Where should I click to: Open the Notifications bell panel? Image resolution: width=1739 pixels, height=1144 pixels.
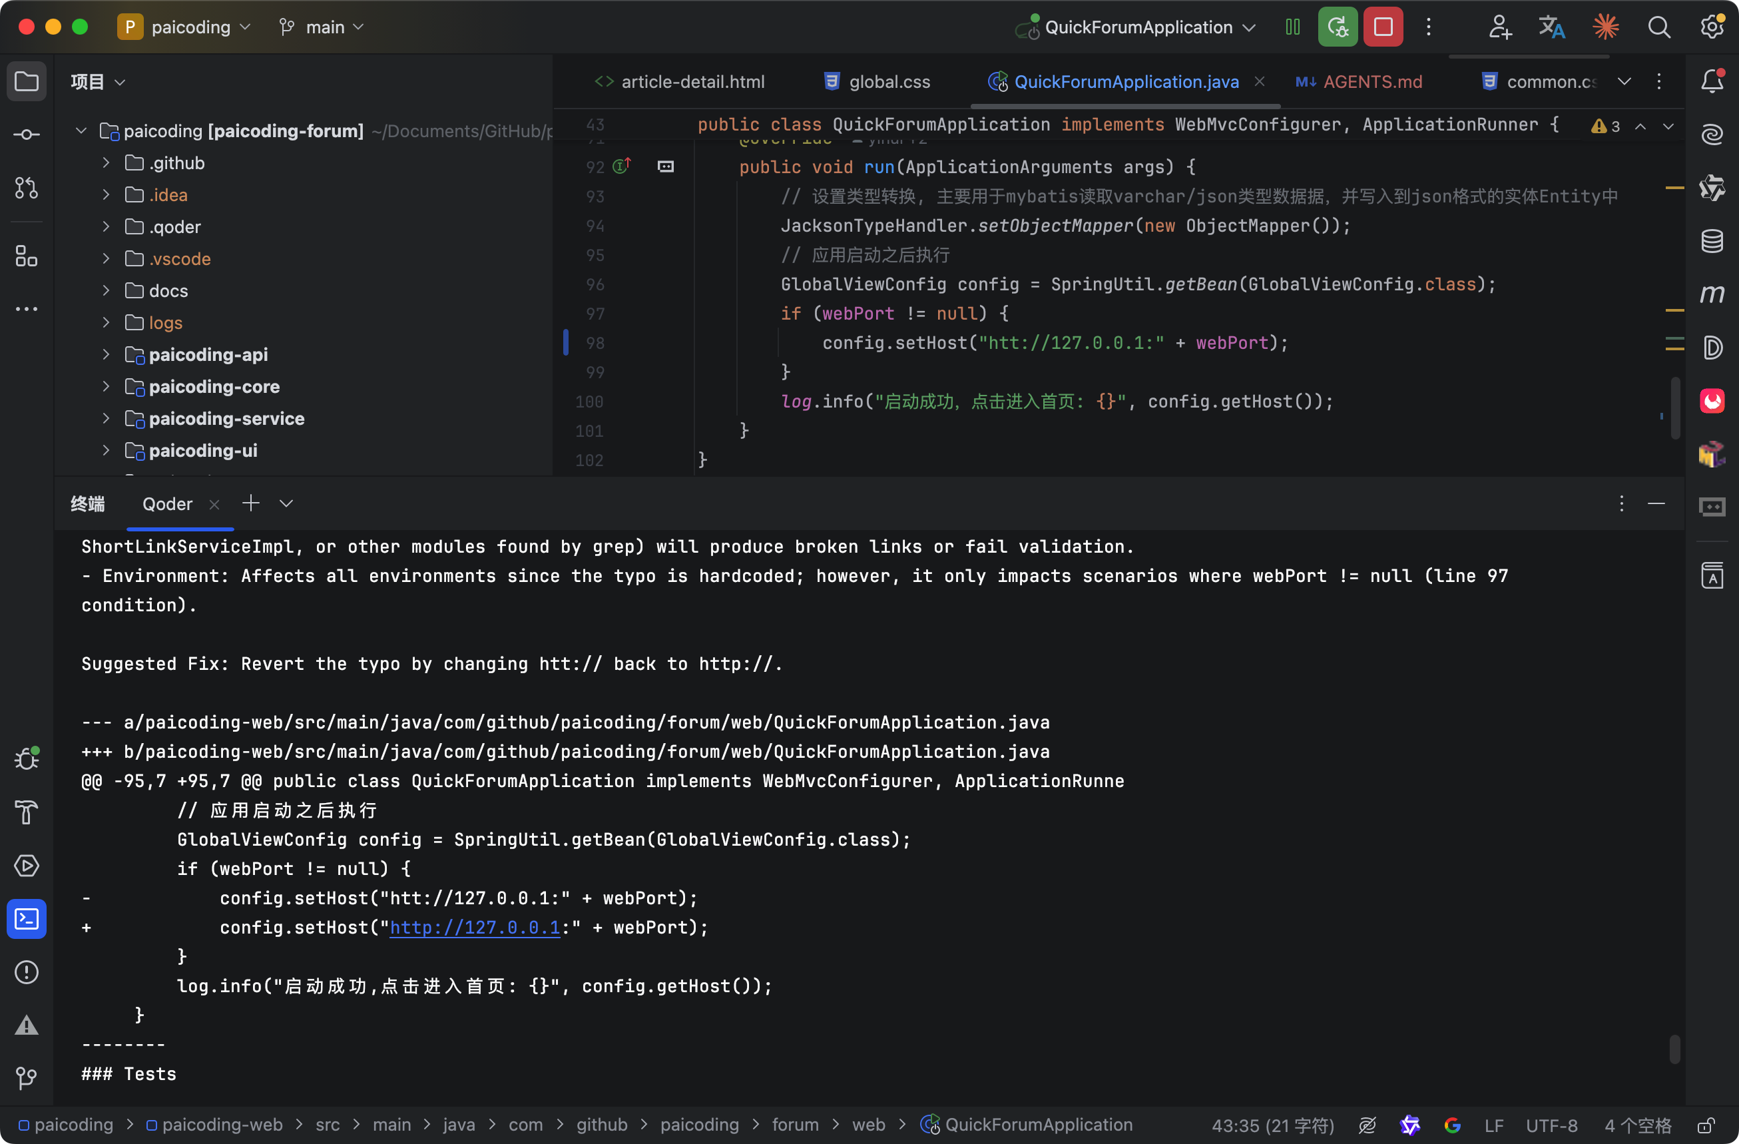pyautogui.click(x=1712, y=81)
